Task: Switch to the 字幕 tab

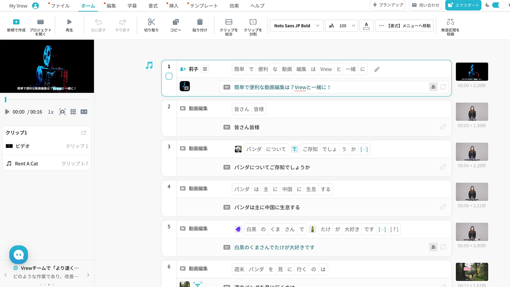Action: tap(132, 6)
